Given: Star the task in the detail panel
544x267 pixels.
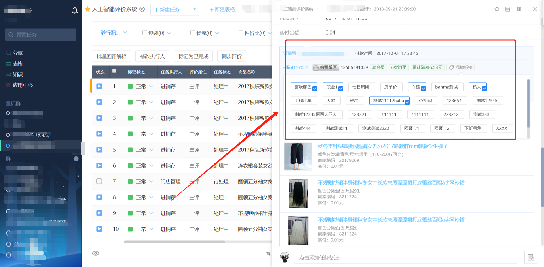Looking at the screenshot, I should click(497, 9).
